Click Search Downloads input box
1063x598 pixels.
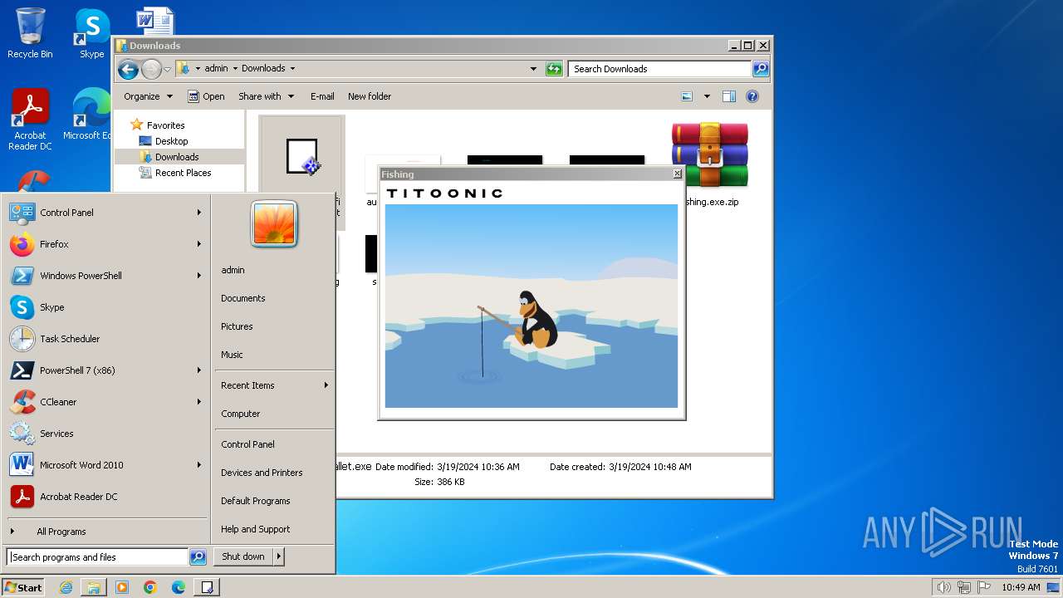point(660,69)
